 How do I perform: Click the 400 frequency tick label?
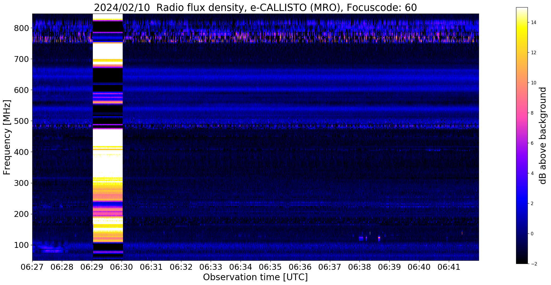pyautogui.click(x=22, y=152)
